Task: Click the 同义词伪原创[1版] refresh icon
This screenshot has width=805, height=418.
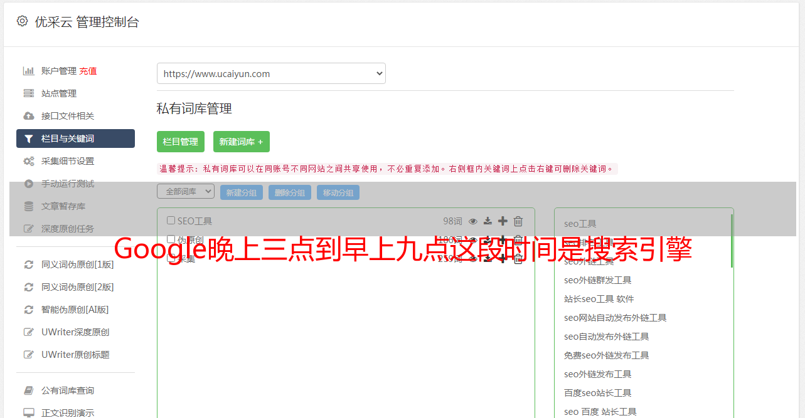Action: (x=29, y=264)
